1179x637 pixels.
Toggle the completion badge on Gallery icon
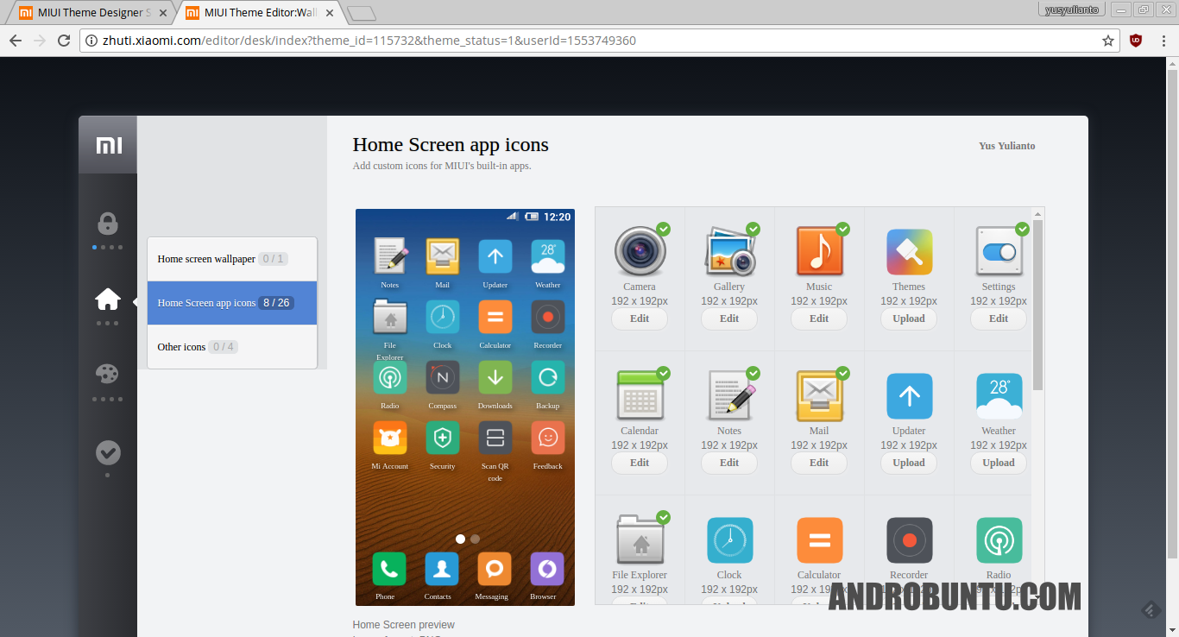(x=753, y=229)
